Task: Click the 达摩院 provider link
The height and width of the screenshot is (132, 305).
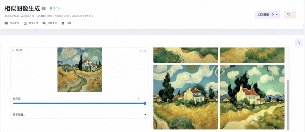Action: (41, 16)
